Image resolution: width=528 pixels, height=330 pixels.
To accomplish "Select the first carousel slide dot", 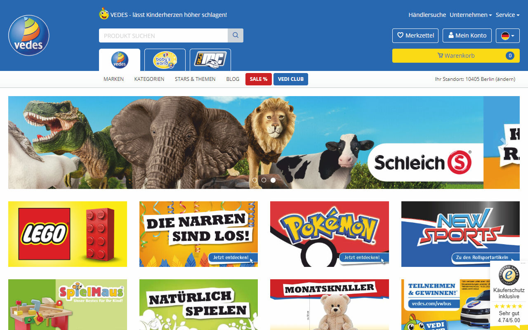I will (255, 180).
